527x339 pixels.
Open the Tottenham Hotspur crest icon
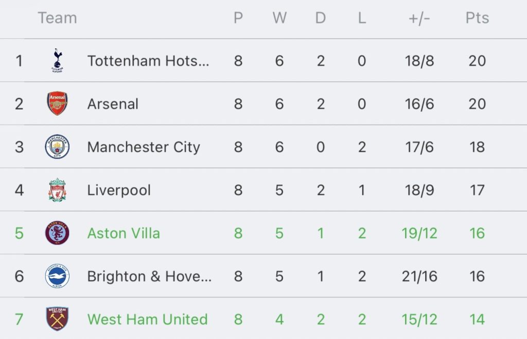tap(57, 61)
